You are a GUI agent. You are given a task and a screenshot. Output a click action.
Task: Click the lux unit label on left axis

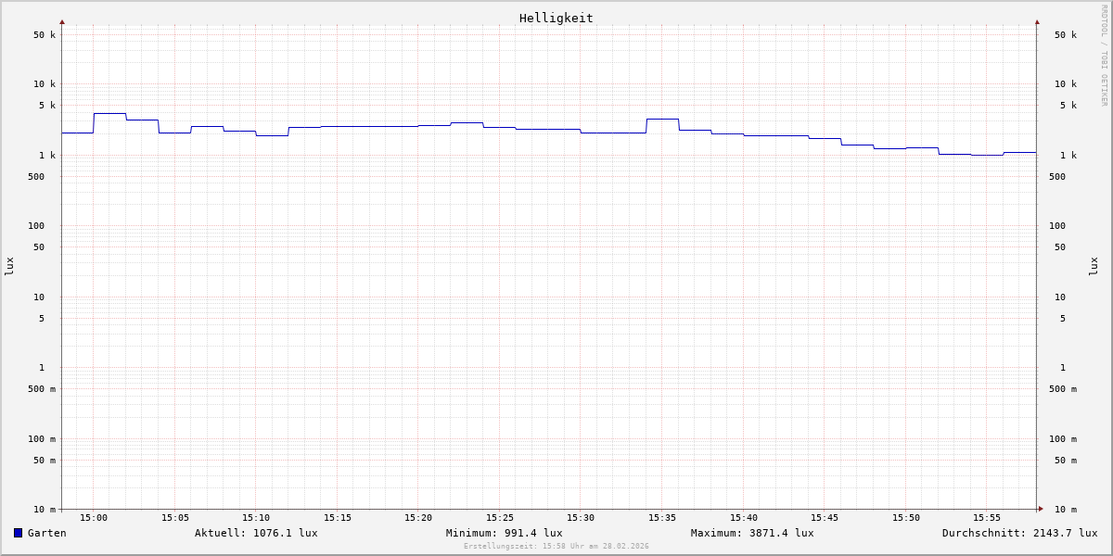click(x=9, y=267)
